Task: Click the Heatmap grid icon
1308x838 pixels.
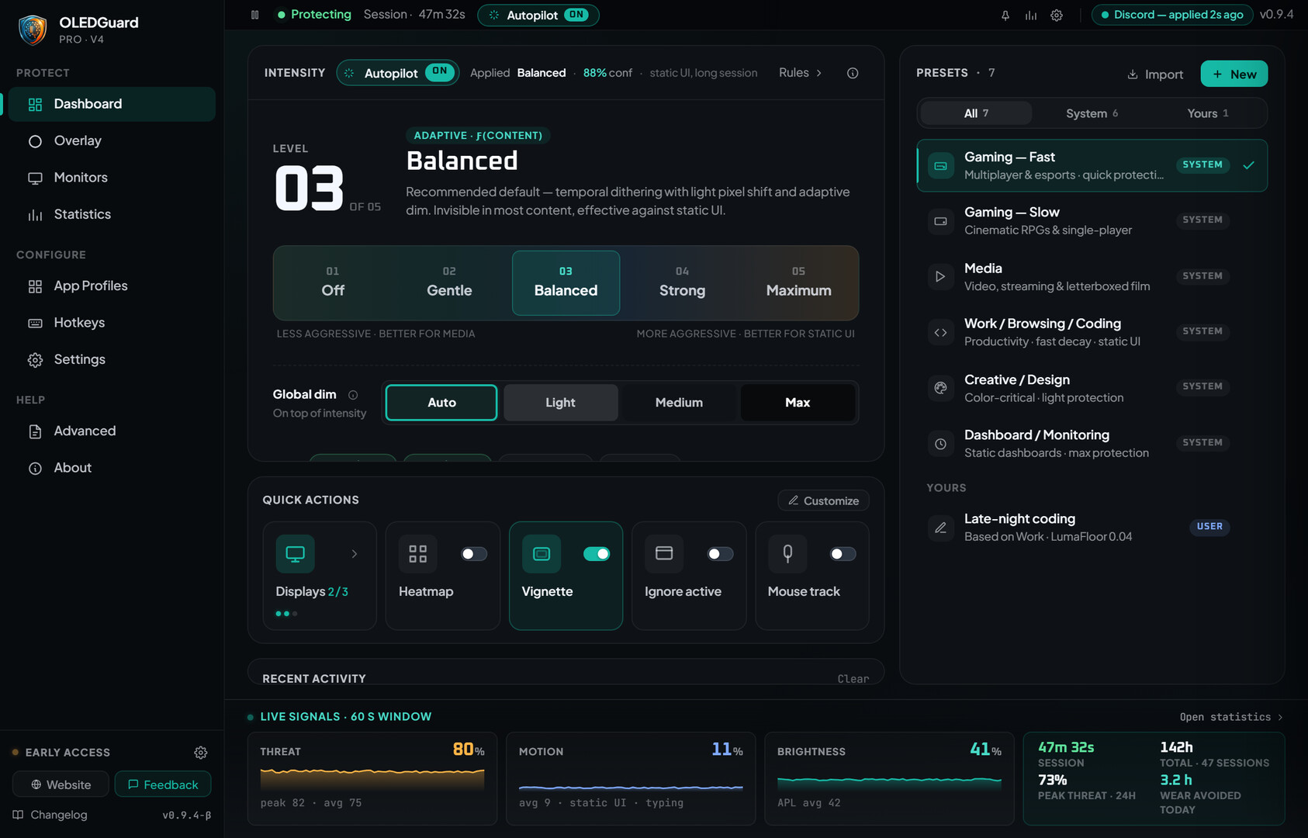Action: tap(418, 554)
